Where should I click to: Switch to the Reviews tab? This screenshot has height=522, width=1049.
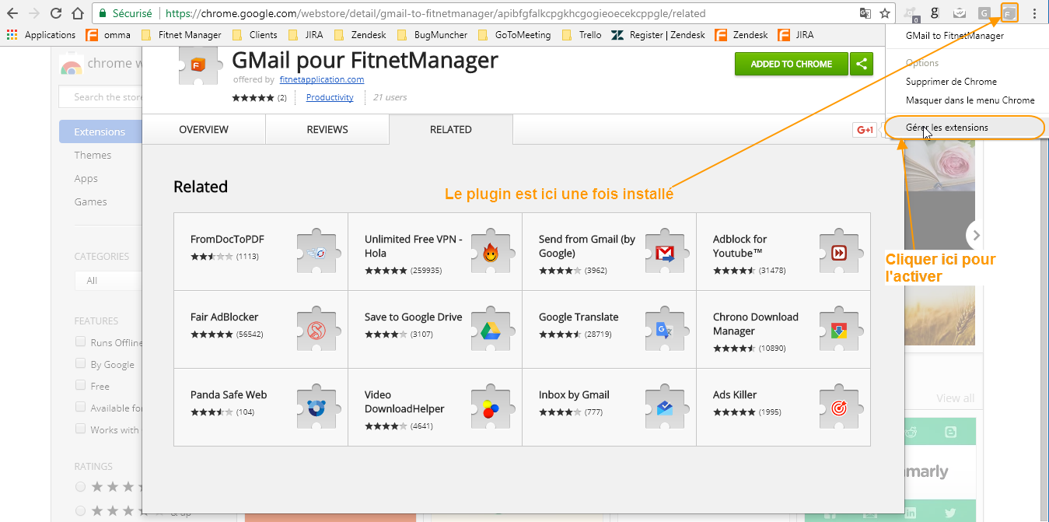[x=327, y=129]
